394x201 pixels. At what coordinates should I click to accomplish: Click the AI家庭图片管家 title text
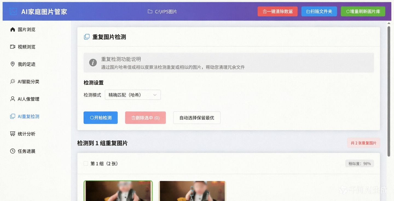click(x=44, y=11)
